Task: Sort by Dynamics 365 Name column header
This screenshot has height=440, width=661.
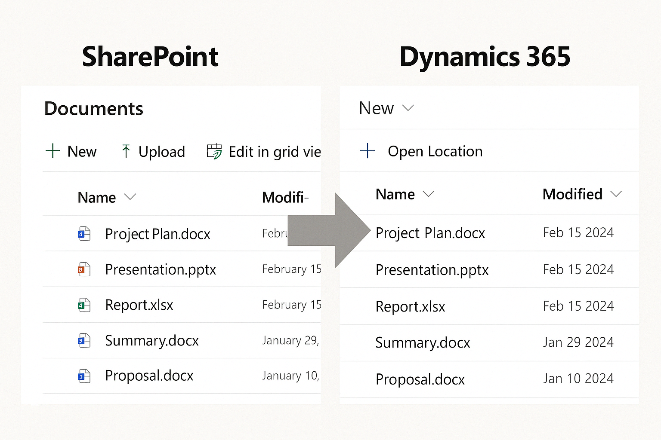Action: coord(395,194)
